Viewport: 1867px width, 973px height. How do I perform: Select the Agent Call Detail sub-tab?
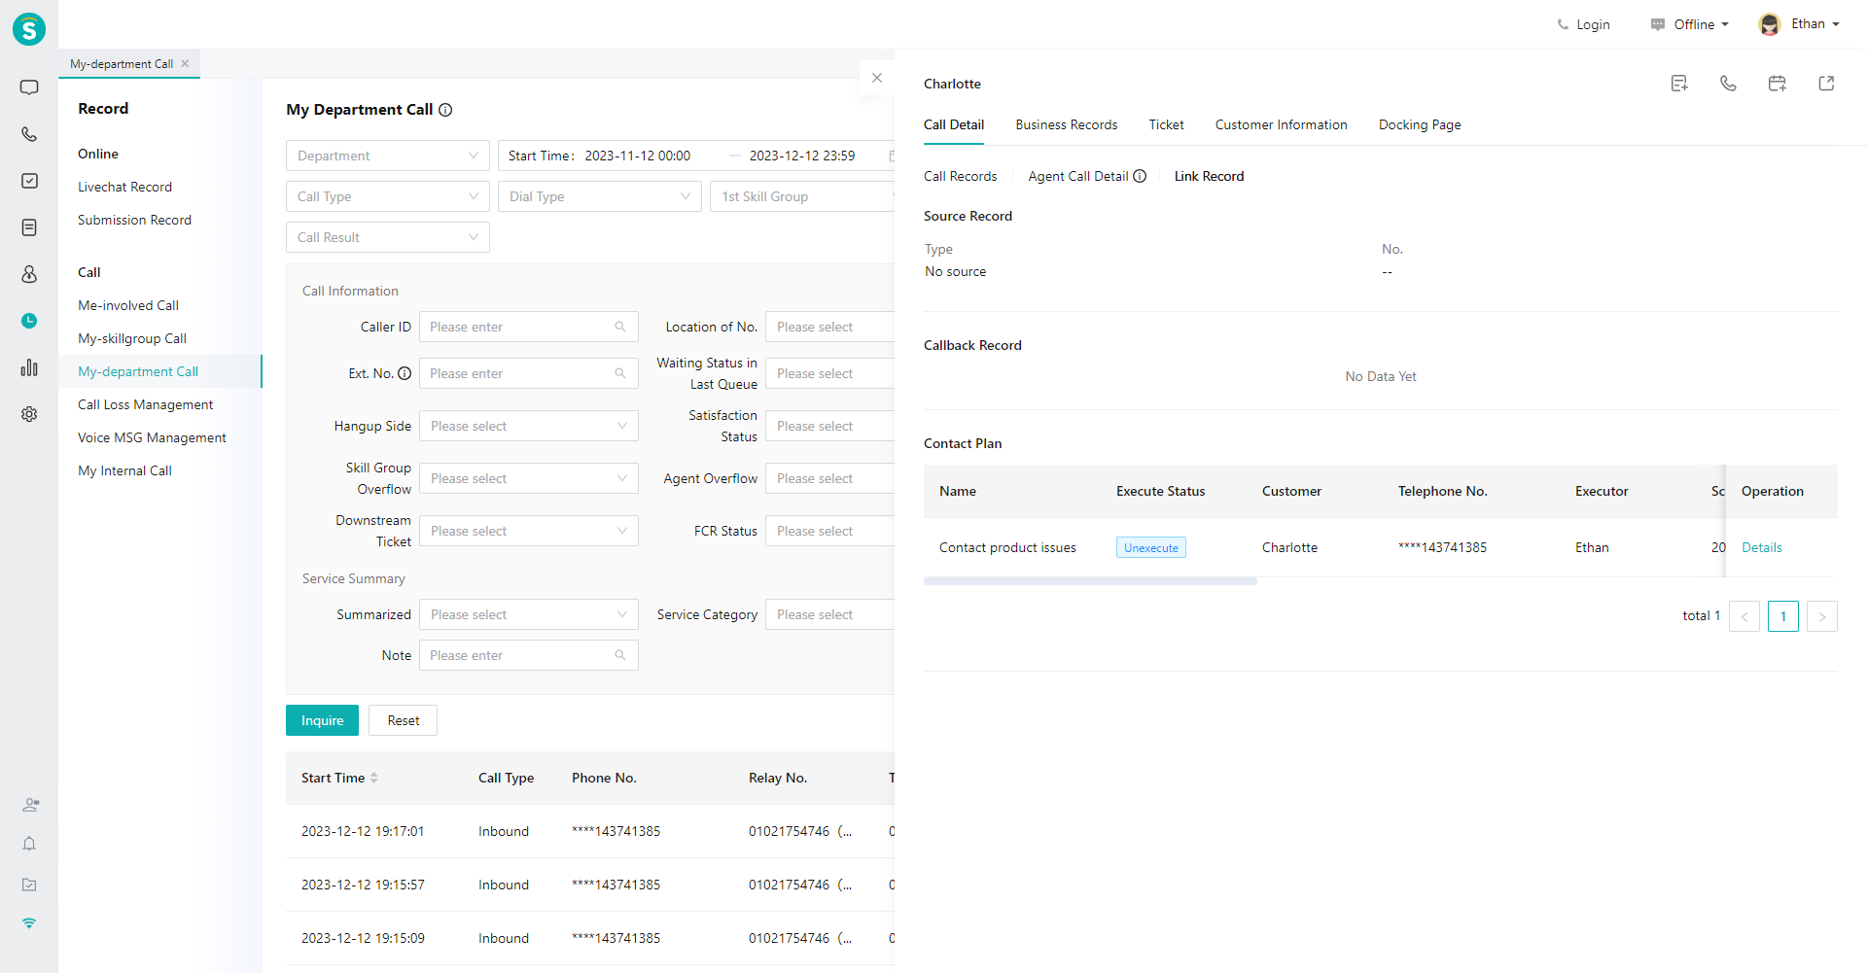tap(1077, 176)
